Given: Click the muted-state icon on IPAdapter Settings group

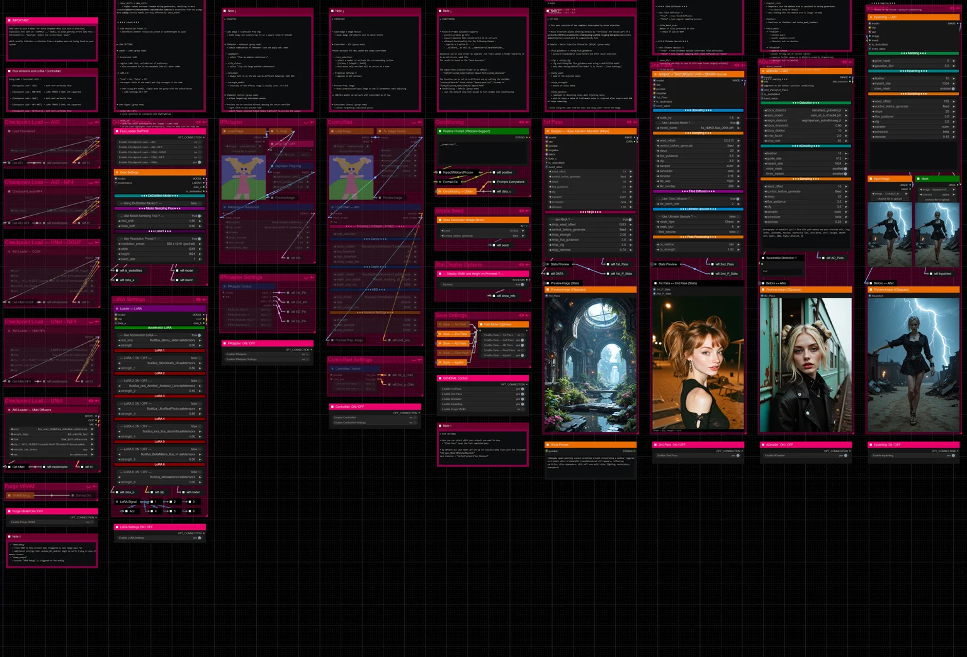Looking at the screenshot, I should click(x=306, y=278).
